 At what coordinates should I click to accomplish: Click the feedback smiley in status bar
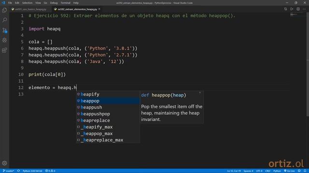pos(299,171)
